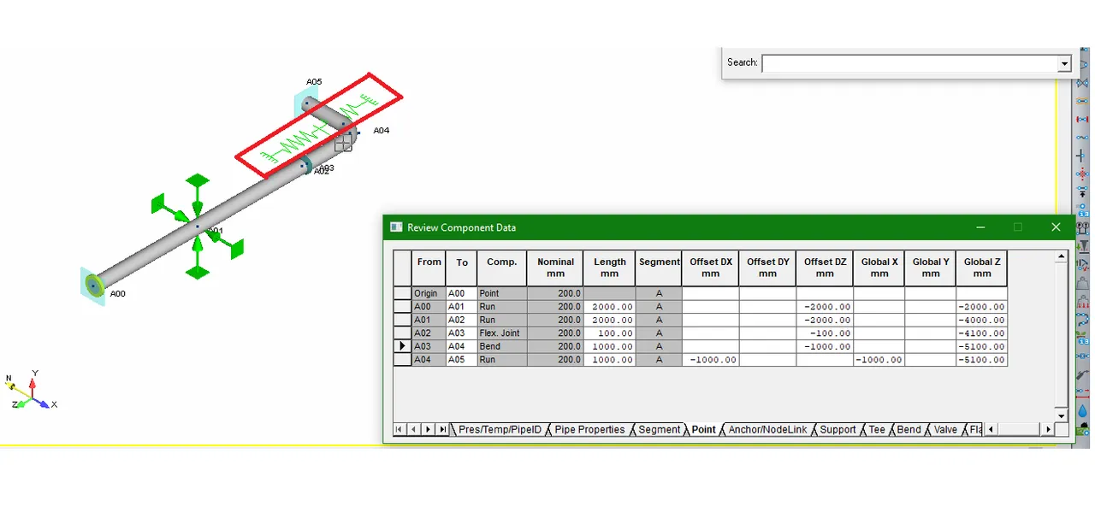The height and width of the screenshot is (530, 1095).
Task: Click the Review Component Data window icon
Action: click(x=396, y=227)
